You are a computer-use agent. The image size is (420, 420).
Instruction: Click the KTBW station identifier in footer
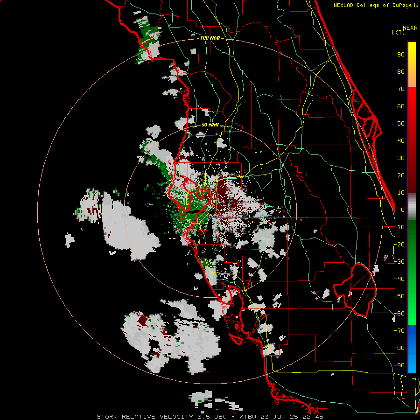pos(249,417)
